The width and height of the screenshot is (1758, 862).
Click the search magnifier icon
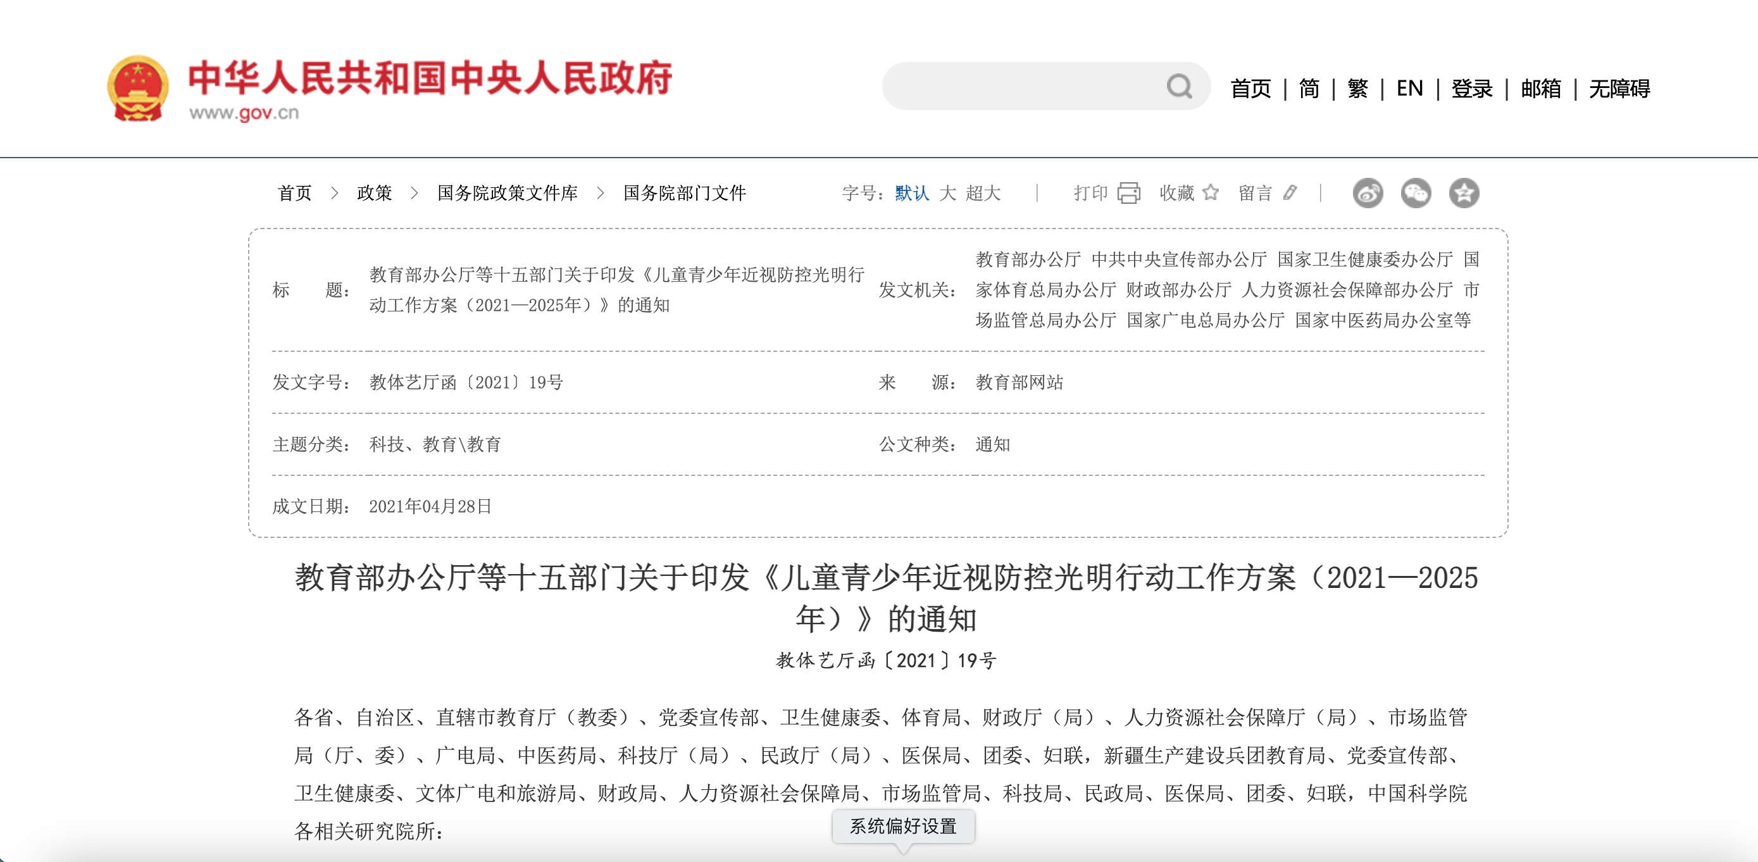coord(1180,87)
